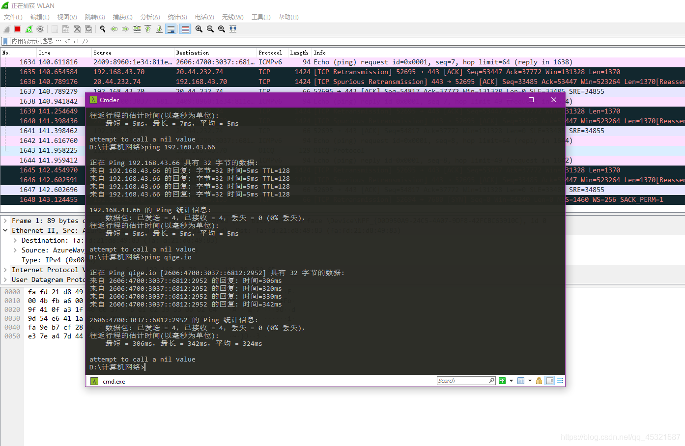Click the start capture shark fin icon

click(x=7, y=29)
